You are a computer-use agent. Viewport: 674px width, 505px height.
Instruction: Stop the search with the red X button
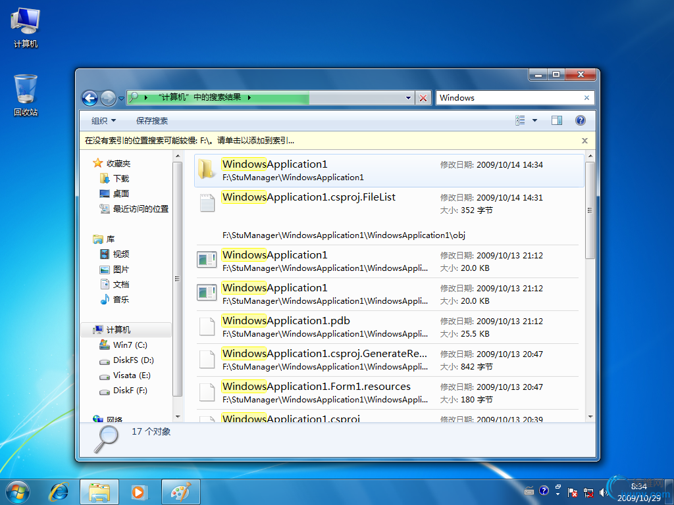(423, 98)
